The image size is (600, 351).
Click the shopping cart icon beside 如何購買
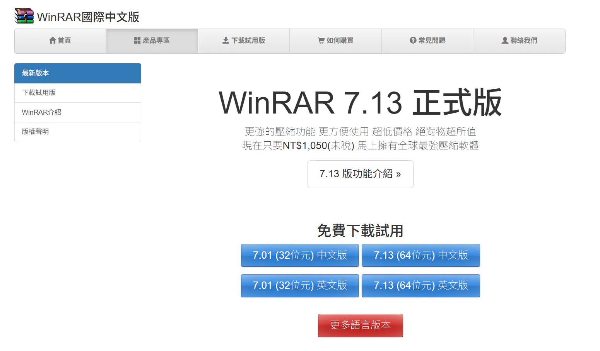pos(321,40)
